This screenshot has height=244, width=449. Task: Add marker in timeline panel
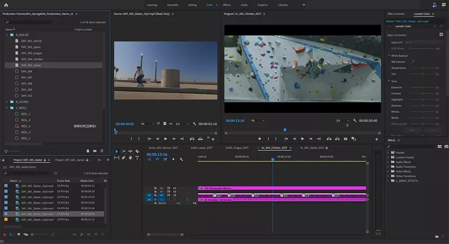click(x=173, y=159)
